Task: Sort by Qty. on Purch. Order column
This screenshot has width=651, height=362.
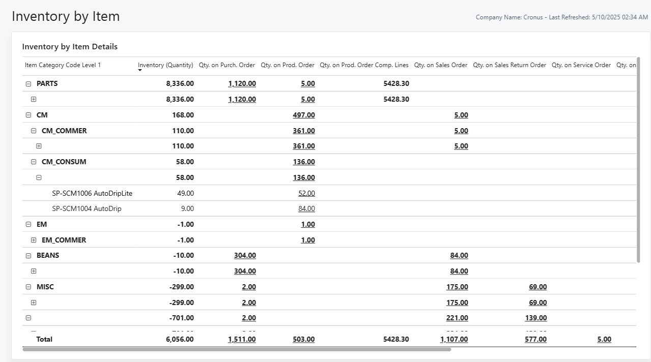Action: click(x=227, y=65)
